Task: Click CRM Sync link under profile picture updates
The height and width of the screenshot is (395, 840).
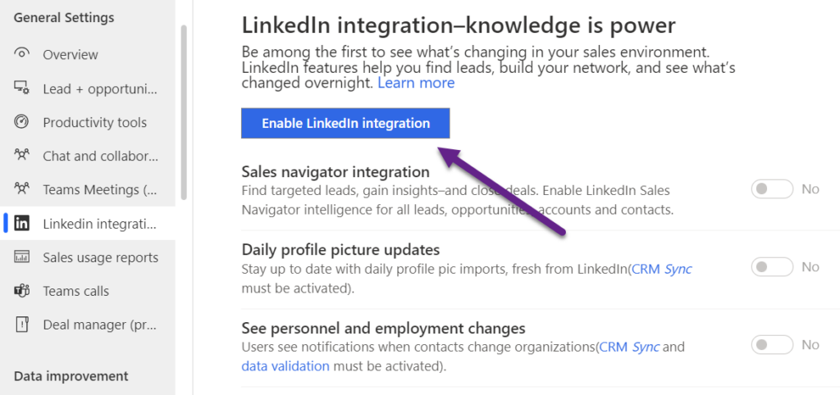Action: point(662,269)
